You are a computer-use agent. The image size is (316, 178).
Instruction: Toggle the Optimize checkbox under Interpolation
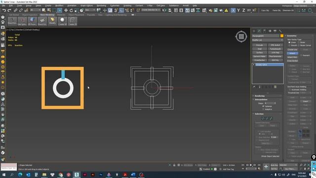pyautogui.click(x=263, y=106)
